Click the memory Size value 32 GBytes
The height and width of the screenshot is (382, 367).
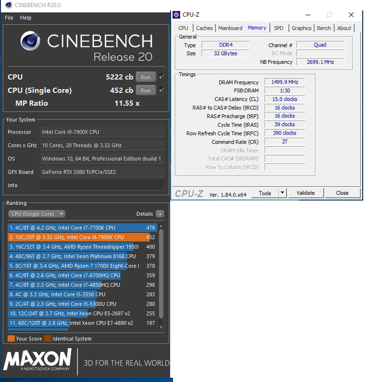click(x=225, y=53)
